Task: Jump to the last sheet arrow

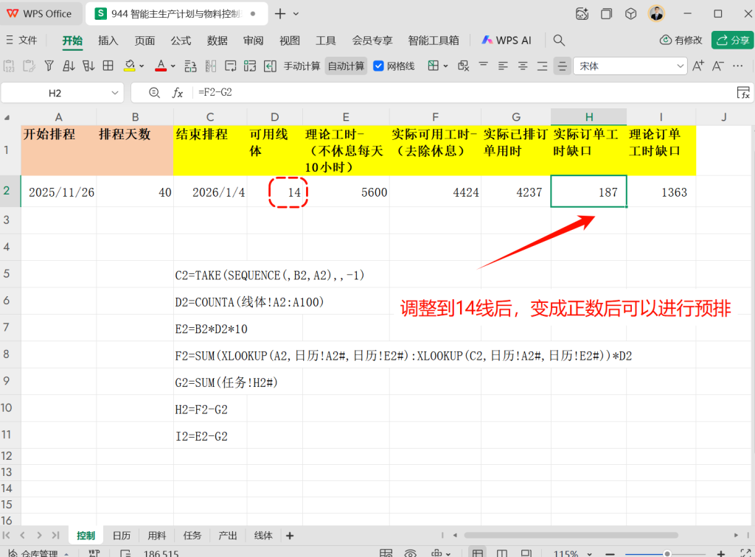Action: (56, 536)
